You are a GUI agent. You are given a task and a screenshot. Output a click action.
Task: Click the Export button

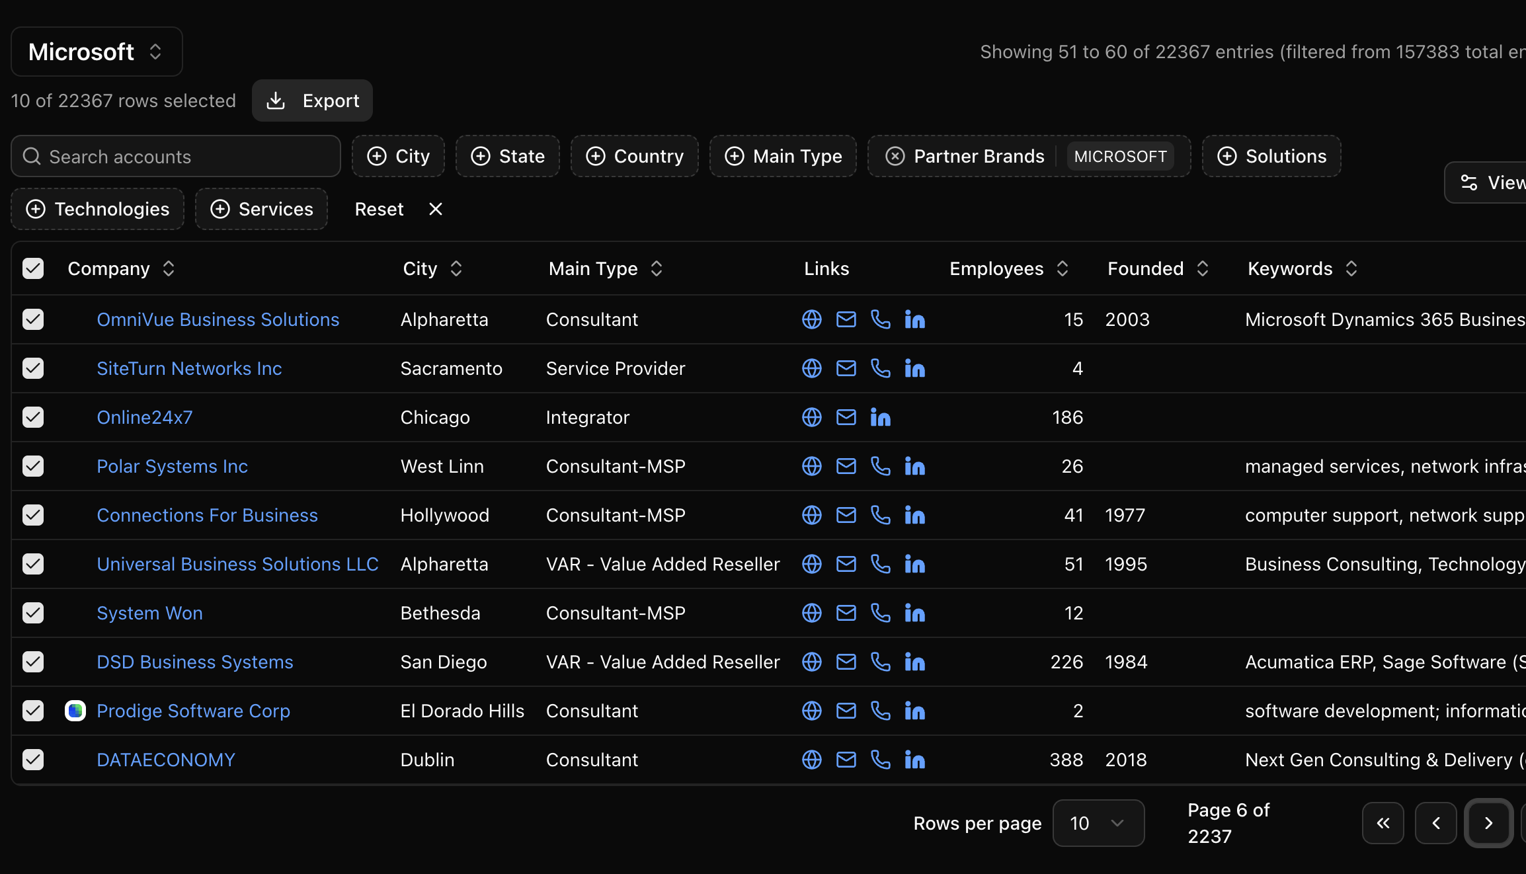pos(312,100)
